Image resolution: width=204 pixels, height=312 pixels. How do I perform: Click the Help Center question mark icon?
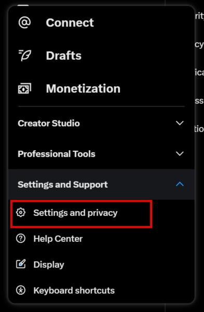tap(21, 238)
